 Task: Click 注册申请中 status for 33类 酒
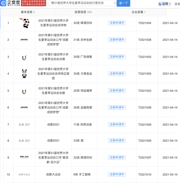coord(117,140)
